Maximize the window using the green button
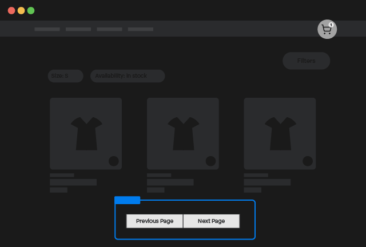Screen dimensions: 366x247 coord(31,11)
